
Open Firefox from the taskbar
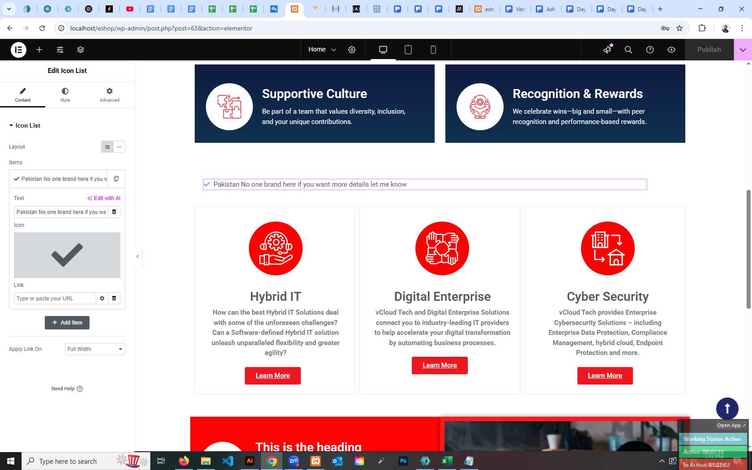pyautogui.click(x=184, y=461)
